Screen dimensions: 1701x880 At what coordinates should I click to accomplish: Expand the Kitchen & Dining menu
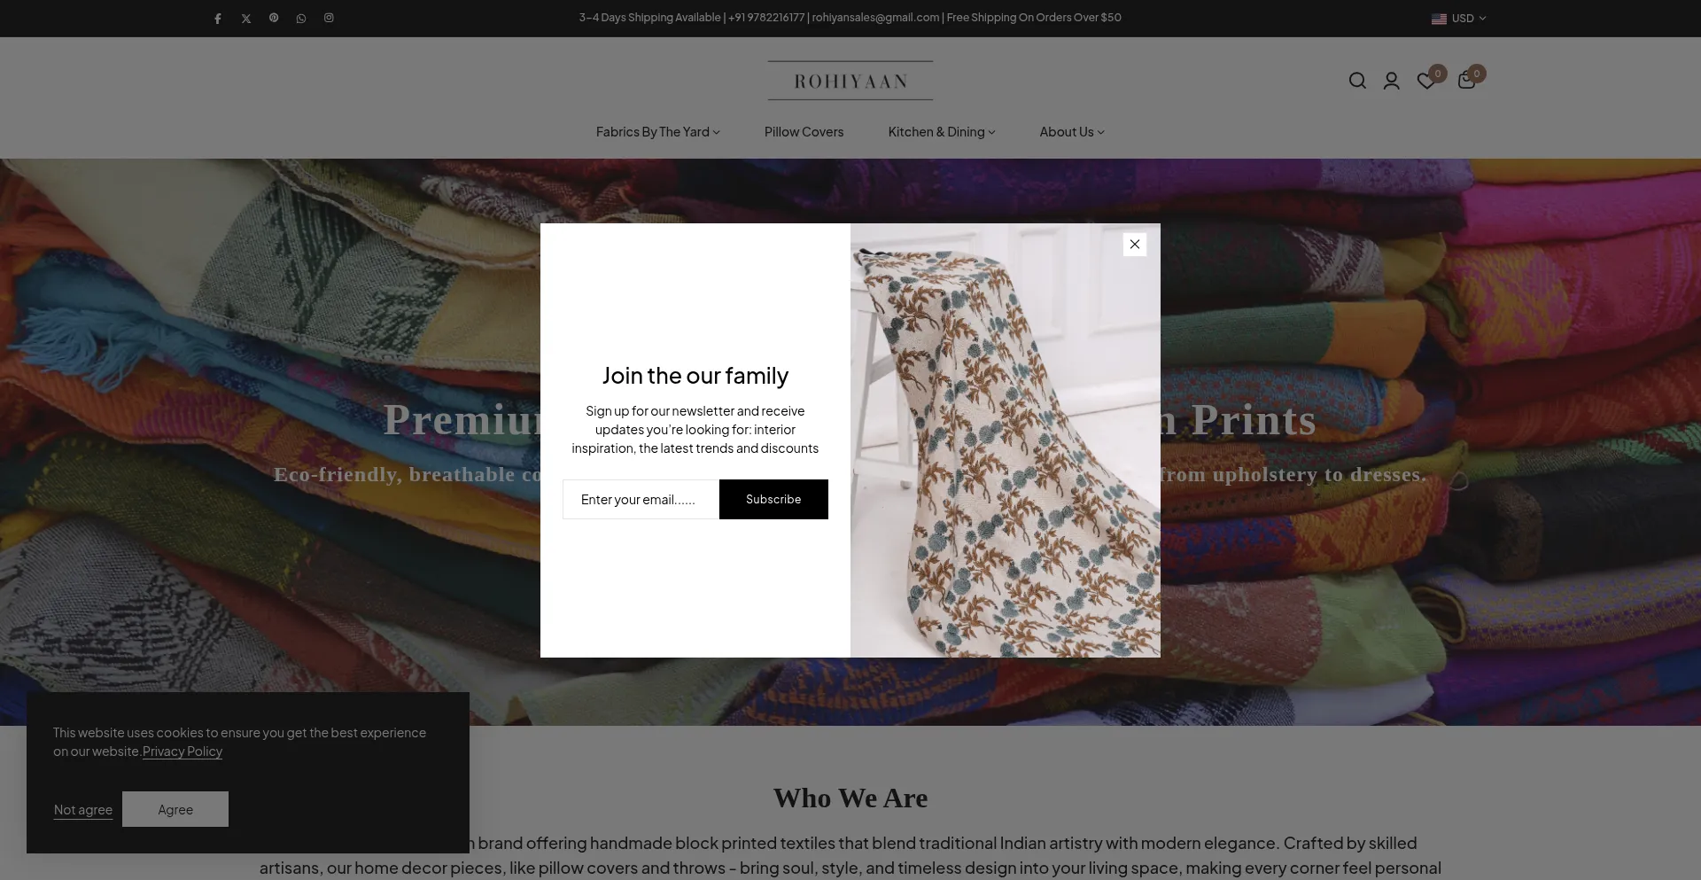point(942,132)
